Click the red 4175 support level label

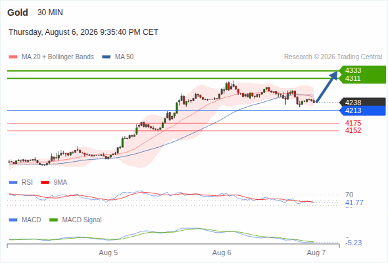point(353,123)
